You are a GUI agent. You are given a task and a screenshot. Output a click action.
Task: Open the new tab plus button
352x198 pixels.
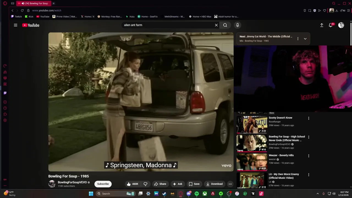coord(53,3)
